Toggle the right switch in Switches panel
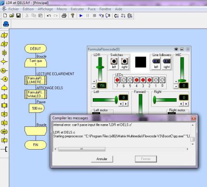 (x=124, y=63)
